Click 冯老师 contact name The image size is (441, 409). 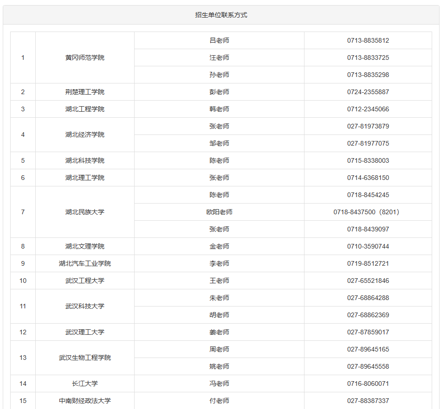[219, 383]
